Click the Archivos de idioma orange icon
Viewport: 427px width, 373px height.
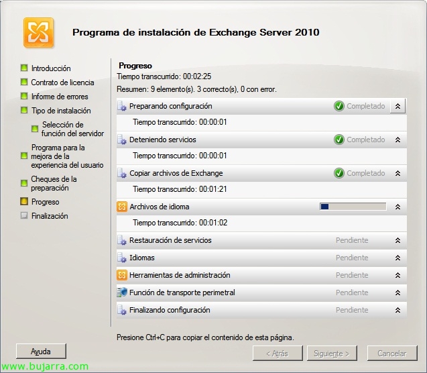point(122,207)
